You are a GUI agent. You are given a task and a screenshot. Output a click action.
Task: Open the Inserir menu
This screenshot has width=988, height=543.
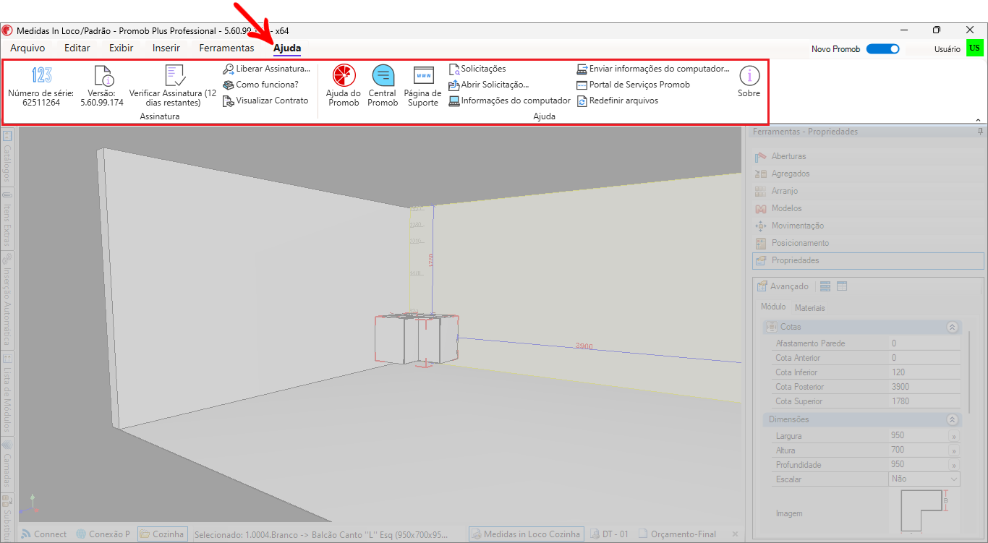click(166, 48)
